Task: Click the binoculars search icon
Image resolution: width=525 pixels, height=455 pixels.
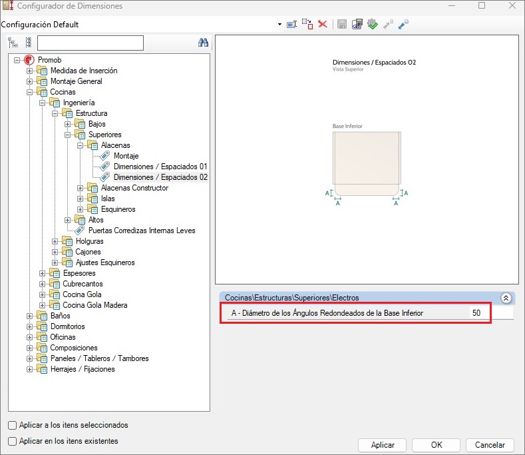Action: point(204,43)
